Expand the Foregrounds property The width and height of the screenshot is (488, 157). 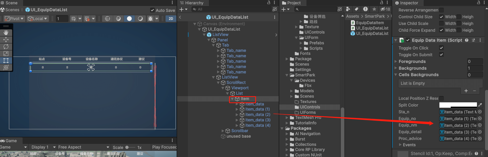tap(396, 61)
